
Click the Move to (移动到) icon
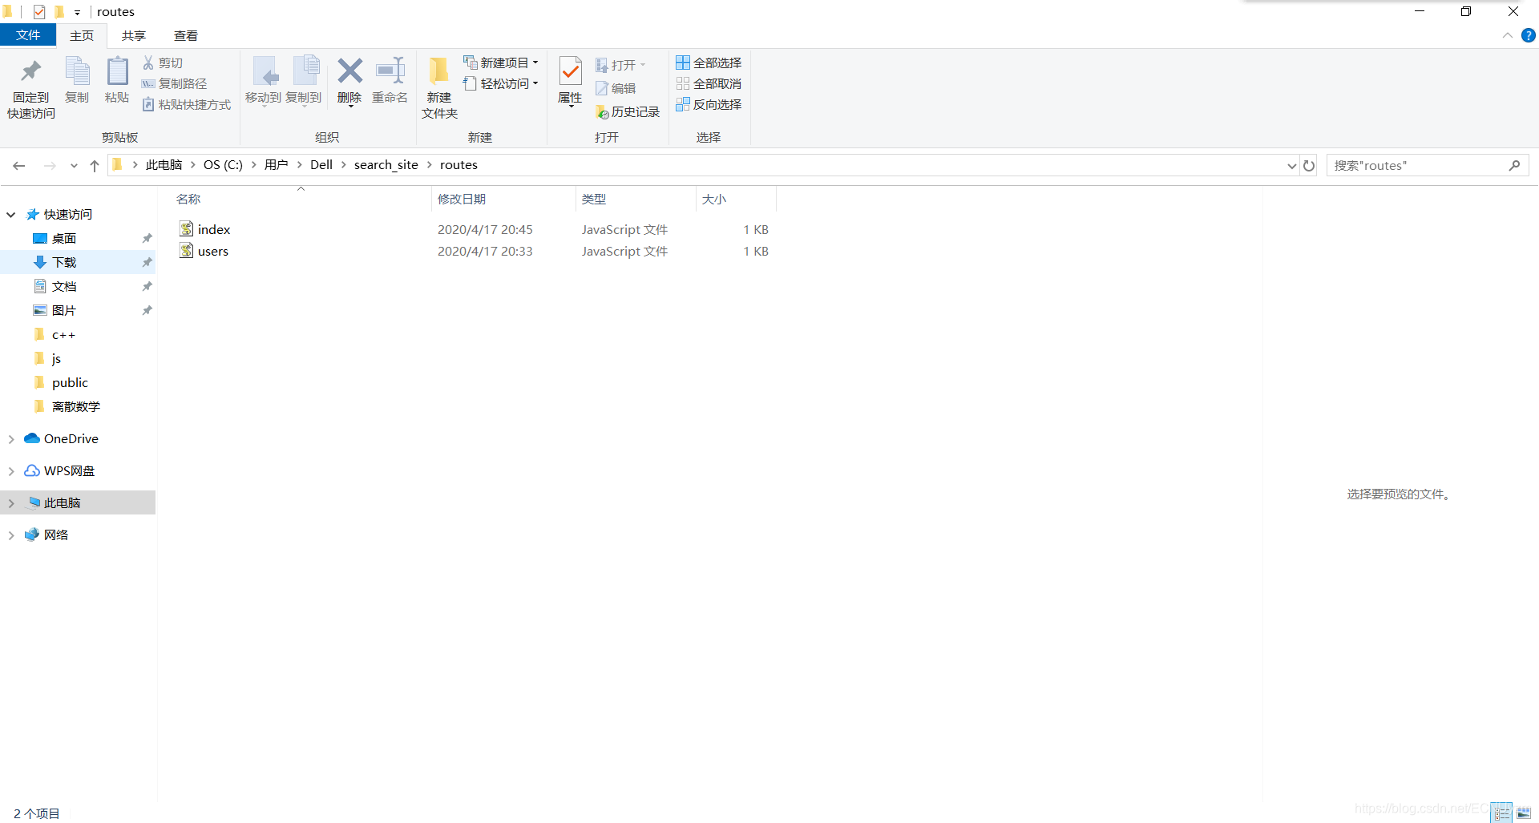(x=264, y=71)
